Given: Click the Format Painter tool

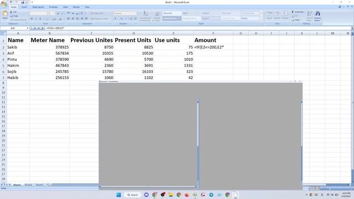Looking at the screenshot, I should [x=18, y=20].
